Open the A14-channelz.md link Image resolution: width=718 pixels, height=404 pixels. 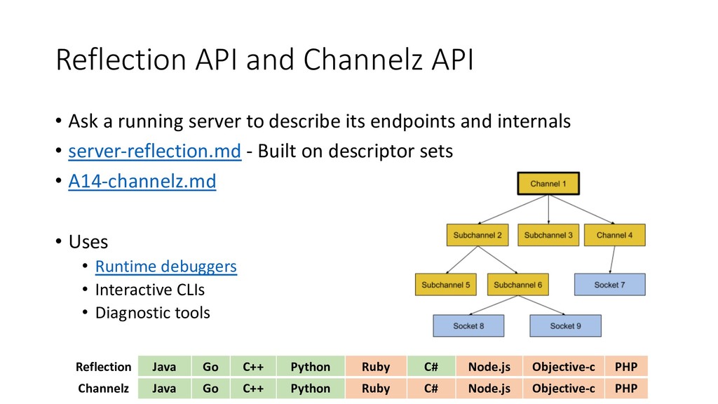(142, 181)
